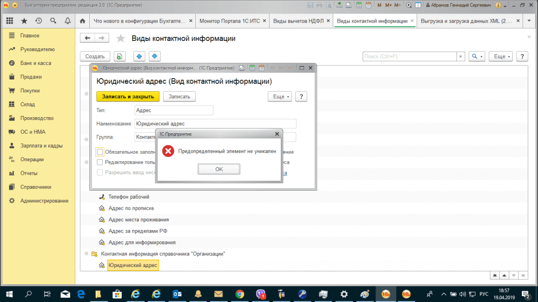Toggle the 'Редактирование только' checkbox
This screenshot has height=302, width=538.
(x=100, y=162)
